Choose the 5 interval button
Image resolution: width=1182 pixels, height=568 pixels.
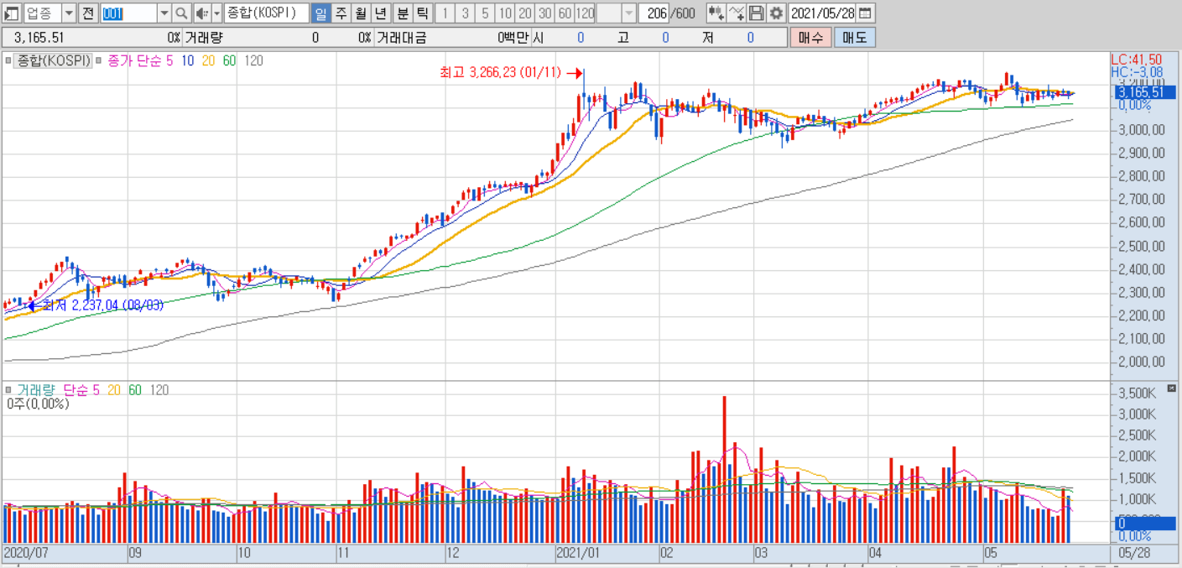(x=485, y=13)
